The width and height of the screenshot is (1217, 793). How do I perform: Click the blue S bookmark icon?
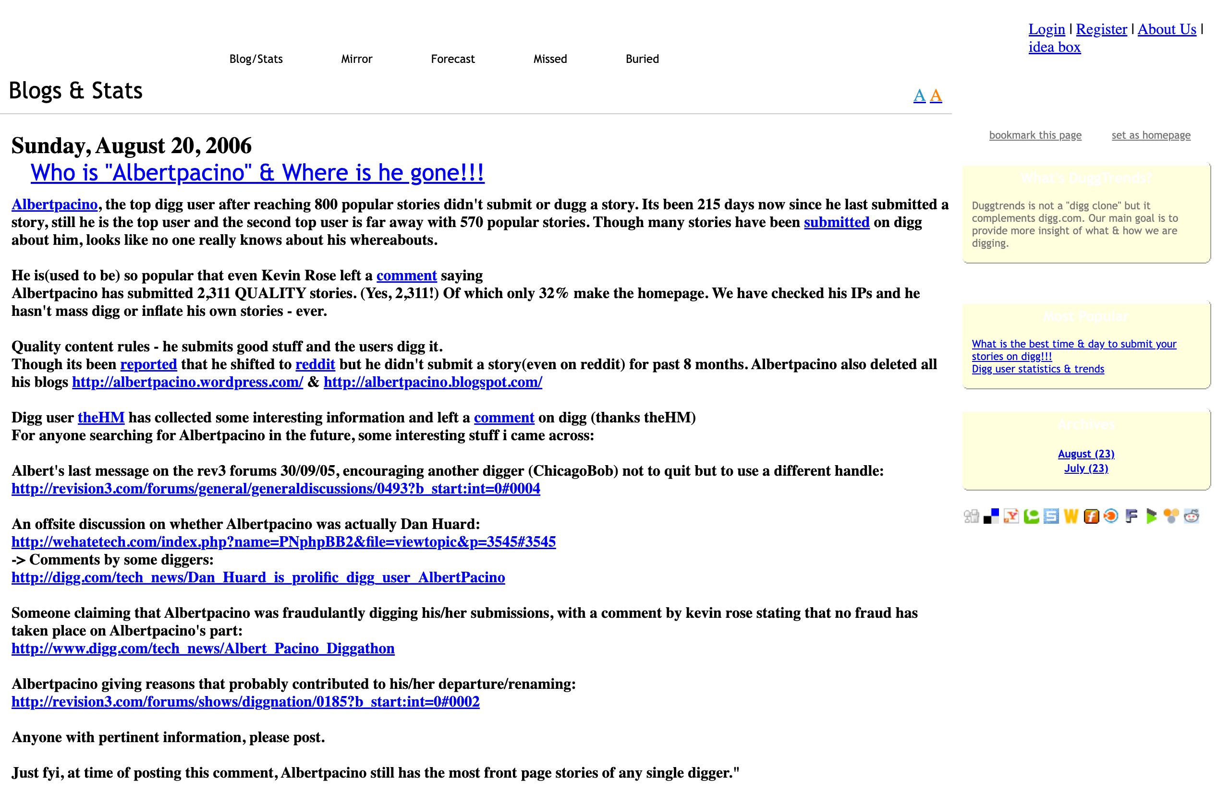(x=1051, y=517)
